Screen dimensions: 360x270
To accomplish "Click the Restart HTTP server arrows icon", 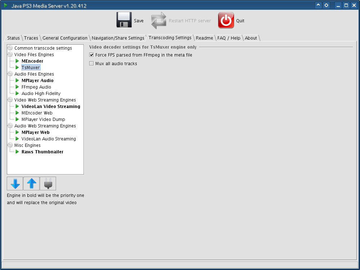I will [x=159, y=21].
